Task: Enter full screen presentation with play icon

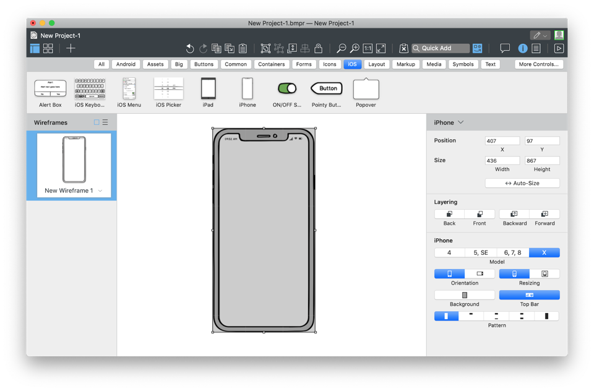Action: click(559, 48)
